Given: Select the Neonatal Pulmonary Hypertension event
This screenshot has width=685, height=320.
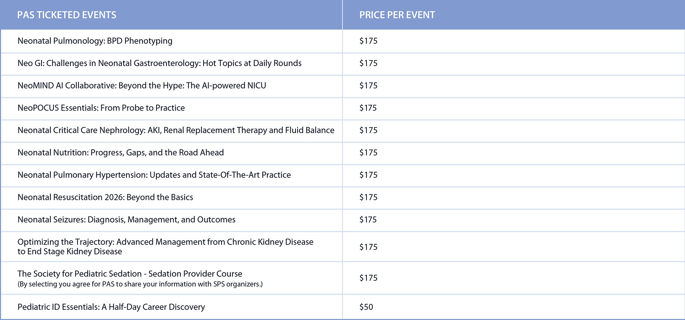Looking at the screenshot, I should (154, 175).
